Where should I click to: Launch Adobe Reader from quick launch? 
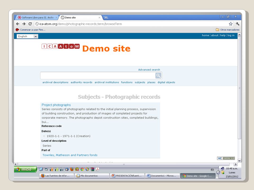tap(97, 169)
